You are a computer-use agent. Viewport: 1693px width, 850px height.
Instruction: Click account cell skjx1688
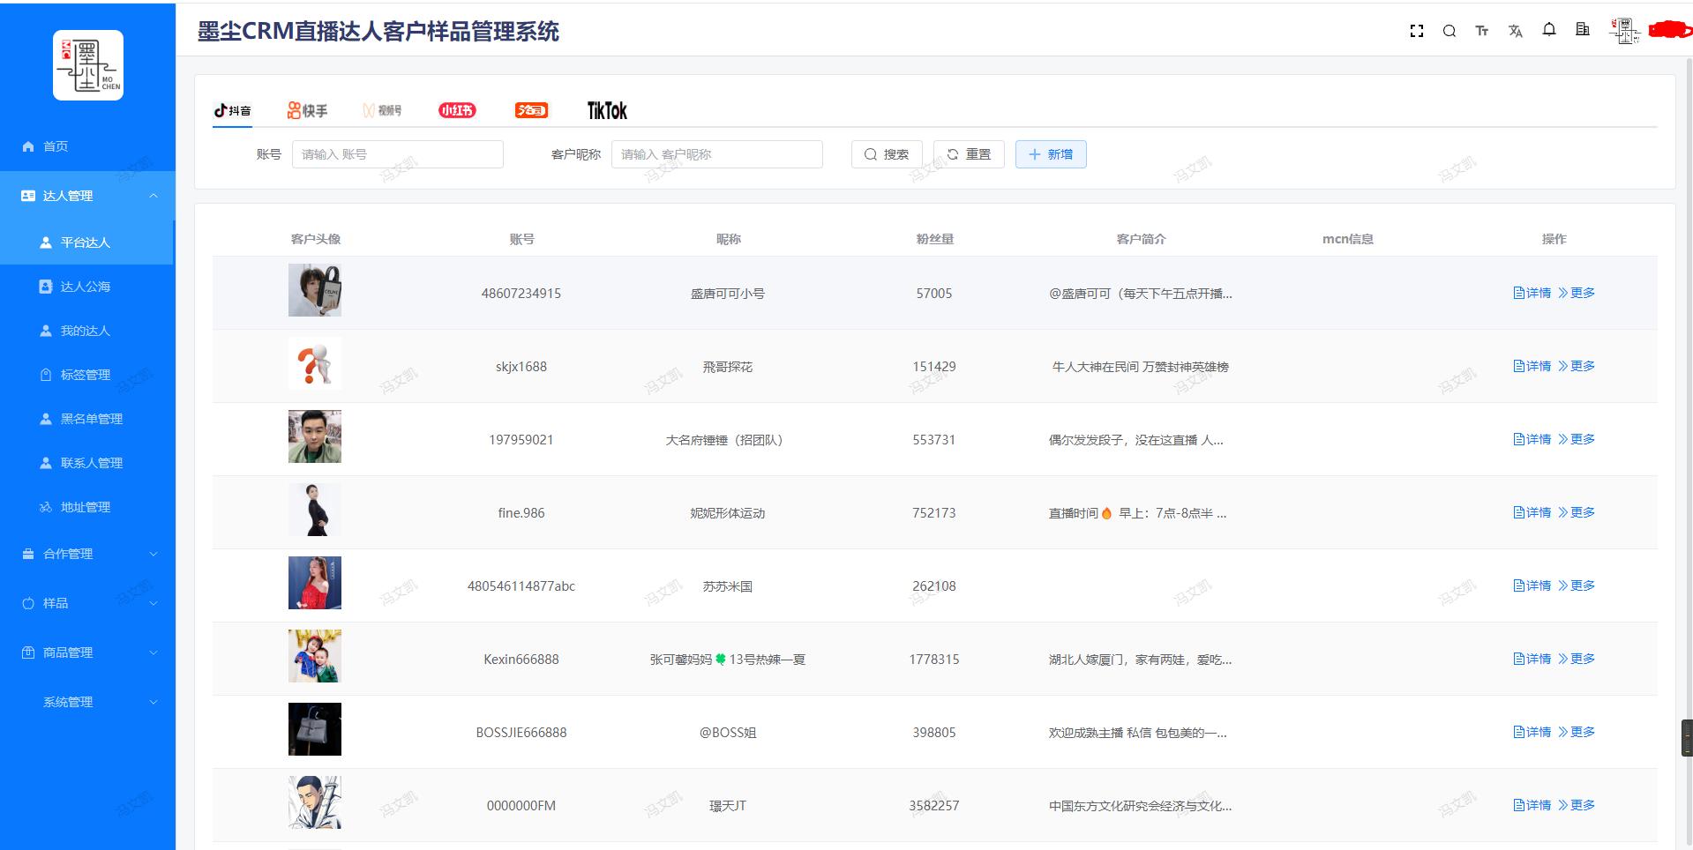coord(521,367)
